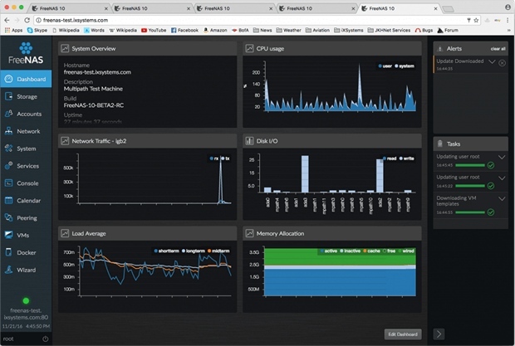Open the Network section icon
The width and height of the screenshot is (515, 346).
pos(9,131)
